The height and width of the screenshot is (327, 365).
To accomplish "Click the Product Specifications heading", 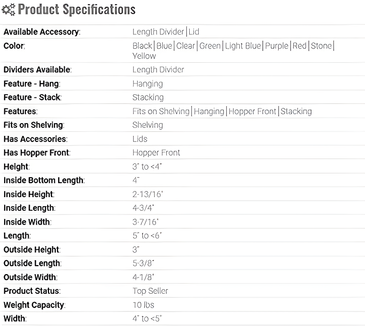I will (77, 9).
